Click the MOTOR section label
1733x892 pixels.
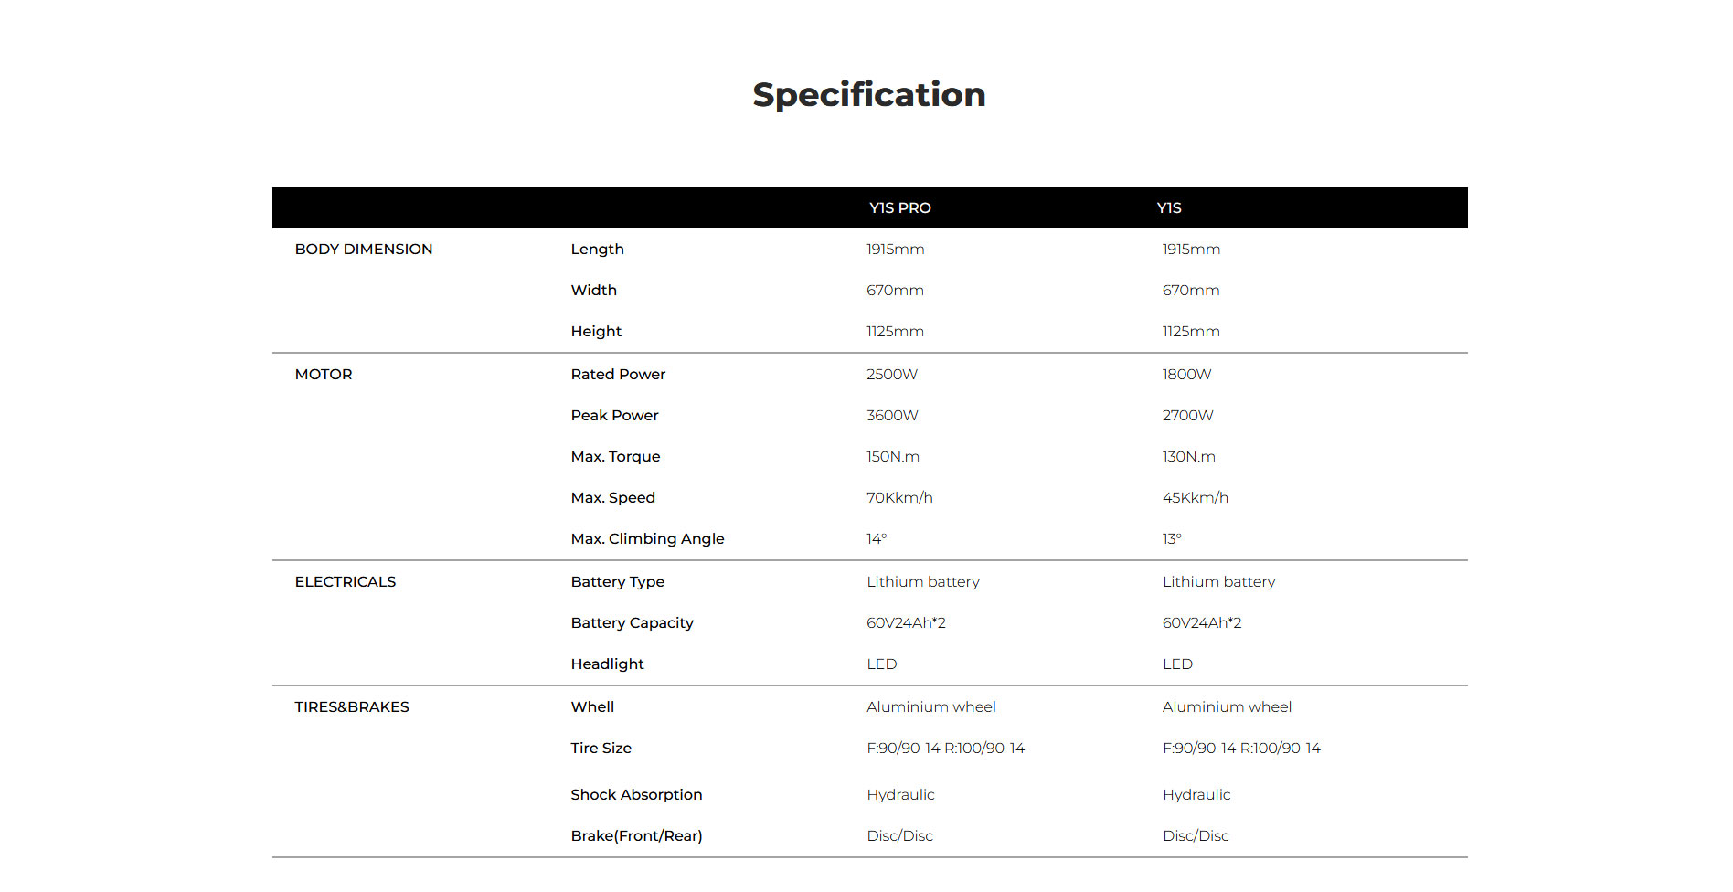point(323,375)
